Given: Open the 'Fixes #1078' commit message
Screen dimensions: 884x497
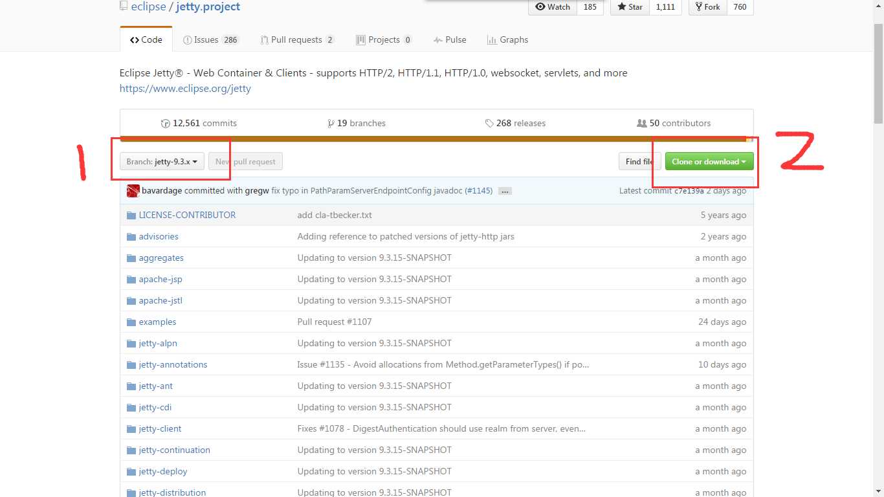Looking at the screenshot, I should coord(441,428).
